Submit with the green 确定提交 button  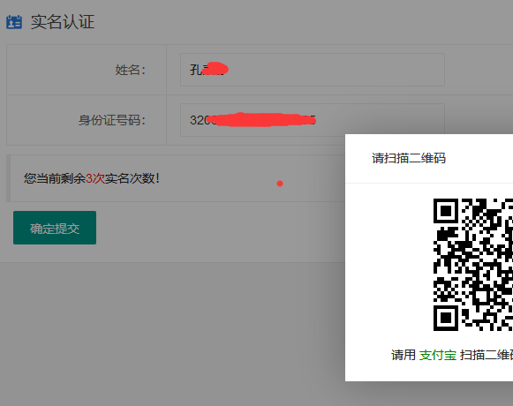tap(55, 228)
